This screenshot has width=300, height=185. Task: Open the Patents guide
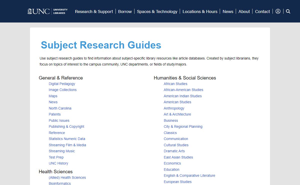click(x=55, y=114)
